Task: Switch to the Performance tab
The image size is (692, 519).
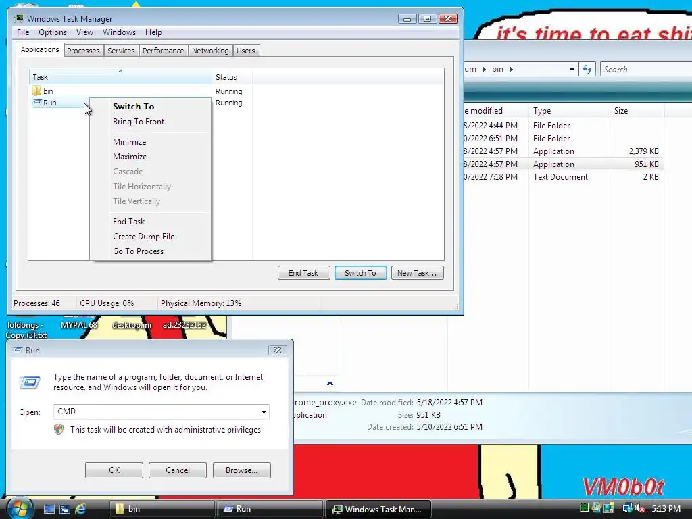Action: [x=164, y=51]
